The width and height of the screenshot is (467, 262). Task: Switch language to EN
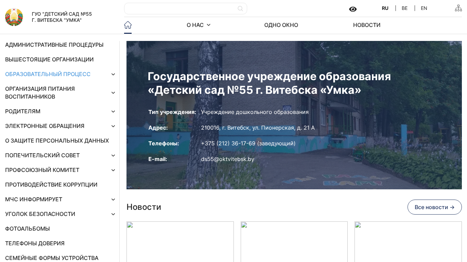pos(424,8)
